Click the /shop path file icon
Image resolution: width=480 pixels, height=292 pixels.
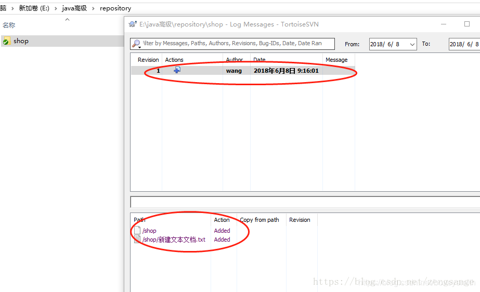[x=137, y=230]
